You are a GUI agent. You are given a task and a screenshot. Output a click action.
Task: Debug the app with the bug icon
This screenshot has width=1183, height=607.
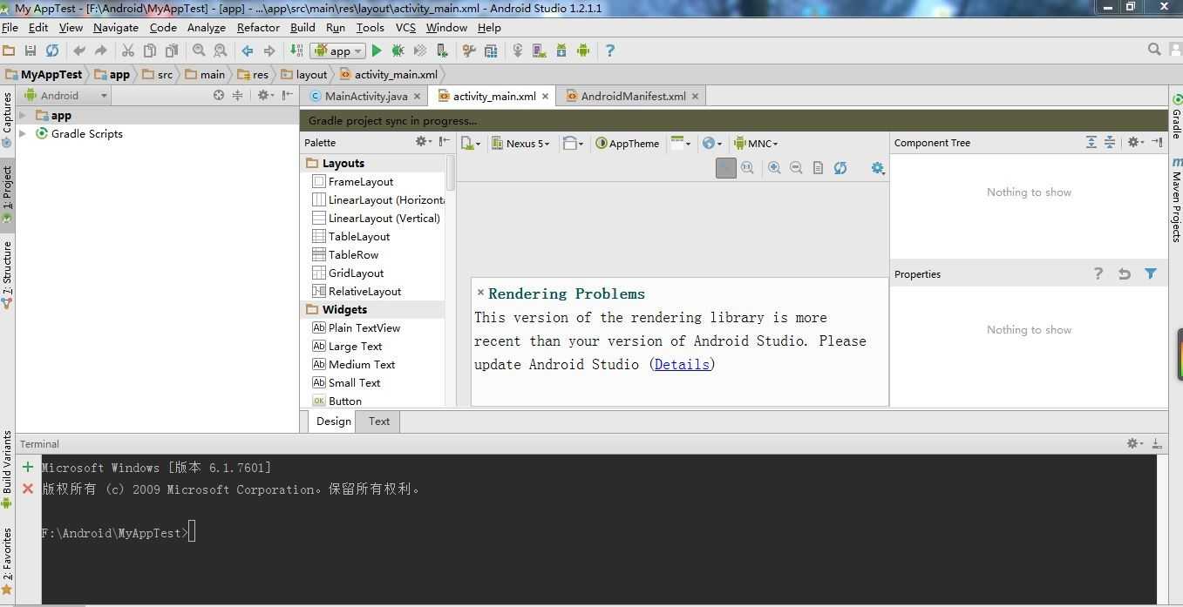pyautogui.click(x=398, y=51)
